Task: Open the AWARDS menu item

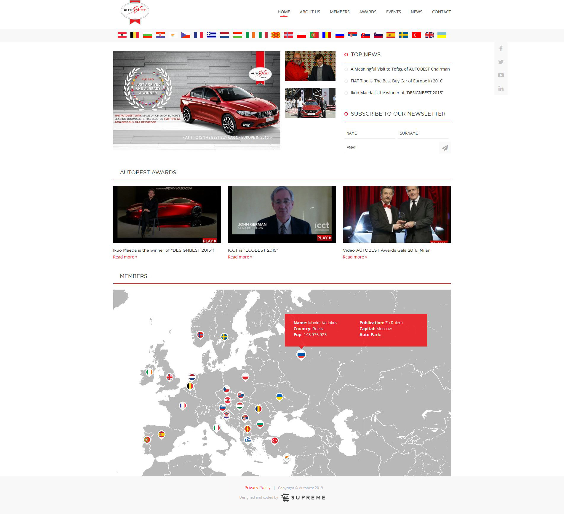Action: pos(368,12)
